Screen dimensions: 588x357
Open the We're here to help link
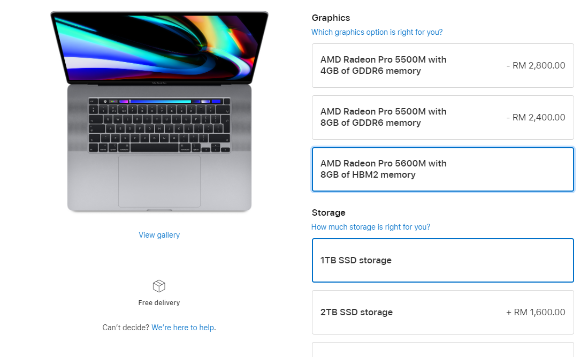click(183, 328)
